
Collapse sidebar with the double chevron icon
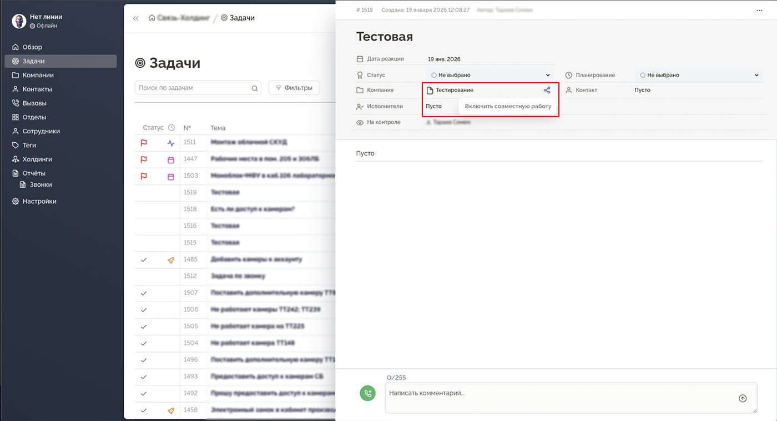(x=136, y=18)
